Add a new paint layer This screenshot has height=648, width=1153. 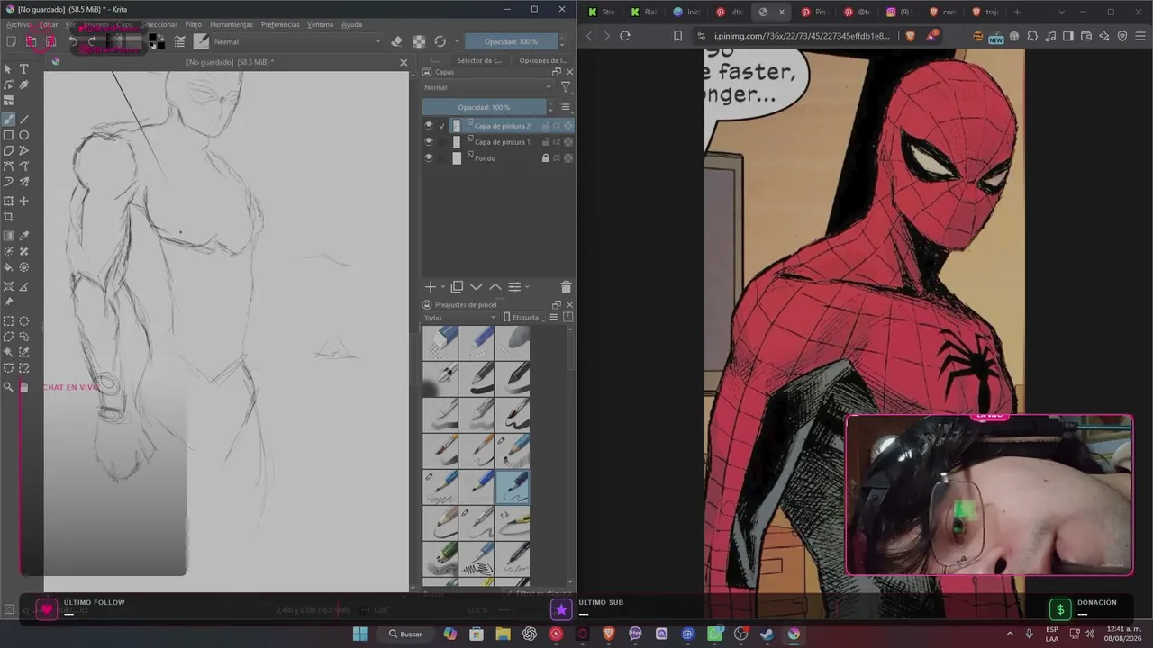pyautogui.click(x=431, y=287)
